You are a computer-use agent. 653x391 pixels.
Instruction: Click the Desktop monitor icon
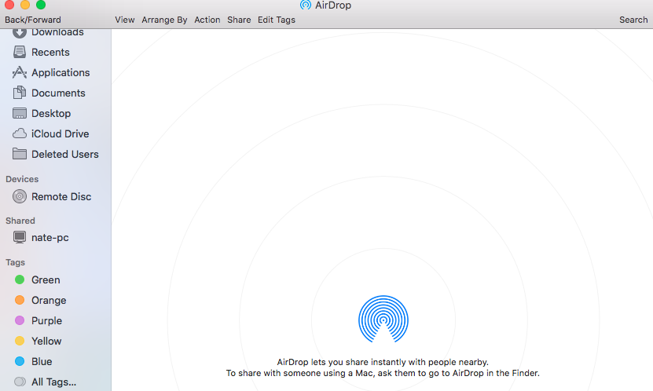click(x=19, y=113)
